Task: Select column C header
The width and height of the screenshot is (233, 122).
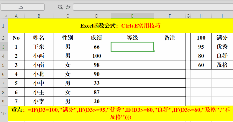Action: point(68,16)
